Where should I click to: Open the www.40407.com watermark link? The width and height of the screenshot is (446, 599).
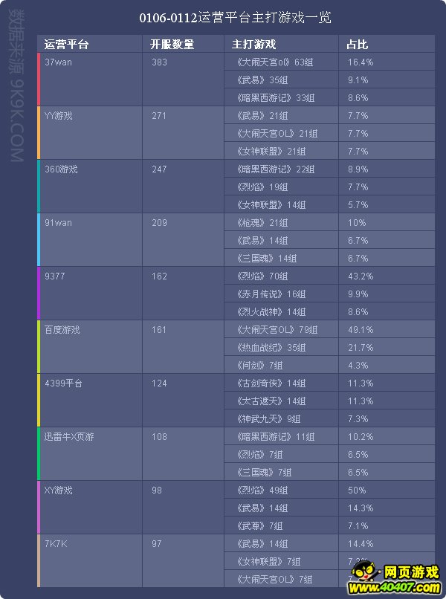coord(395,587)
